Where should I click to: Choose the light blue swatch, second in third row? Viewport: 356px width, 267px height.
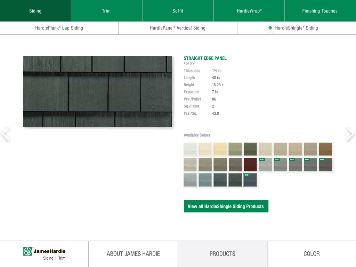pyautogui.click(x=205, y=180)
